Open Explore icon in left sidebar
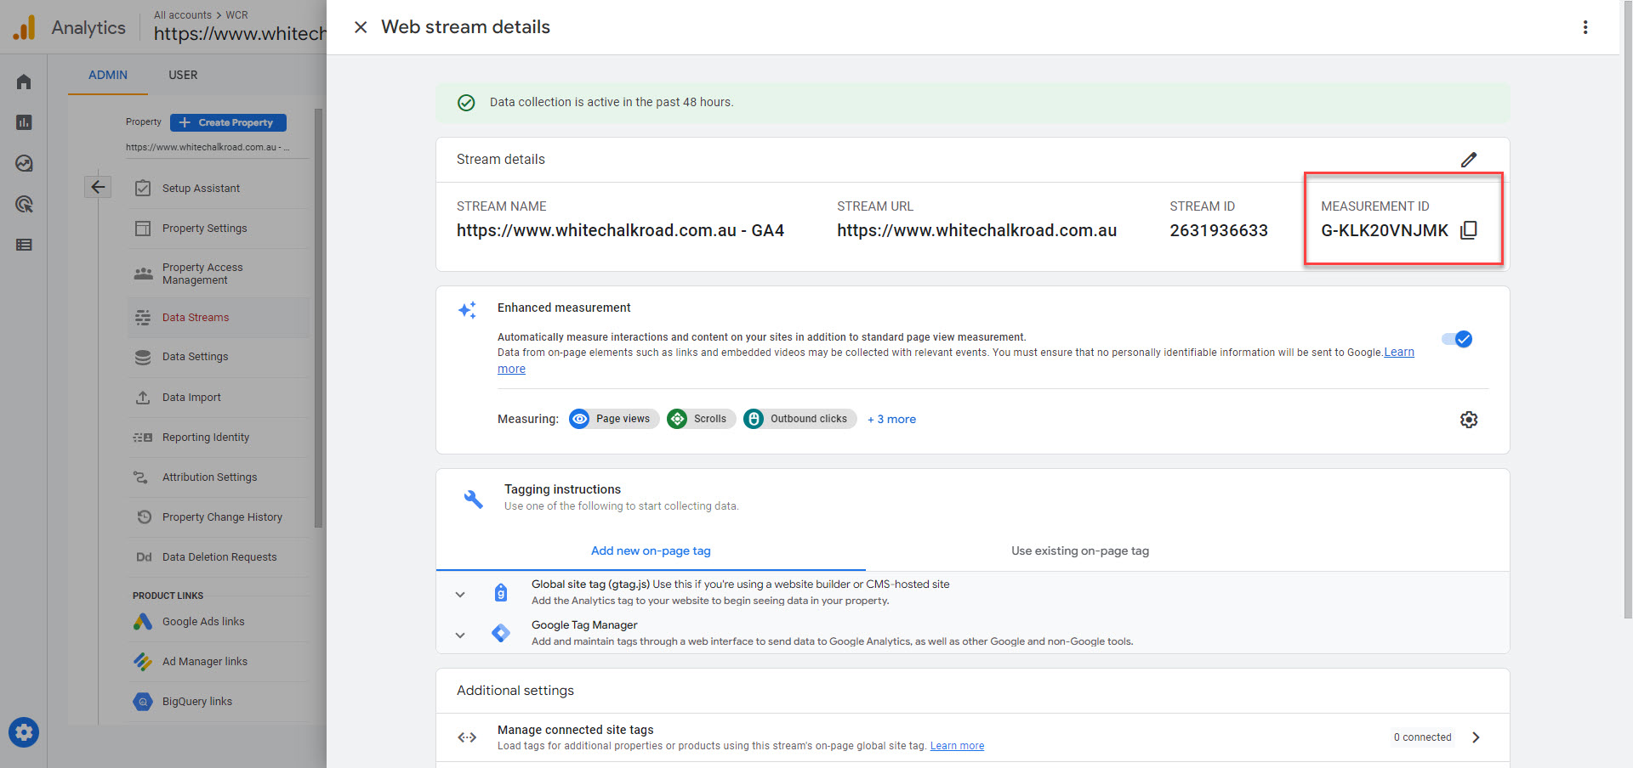Viewport: 1633px width, 768px height. pos(24,163)
